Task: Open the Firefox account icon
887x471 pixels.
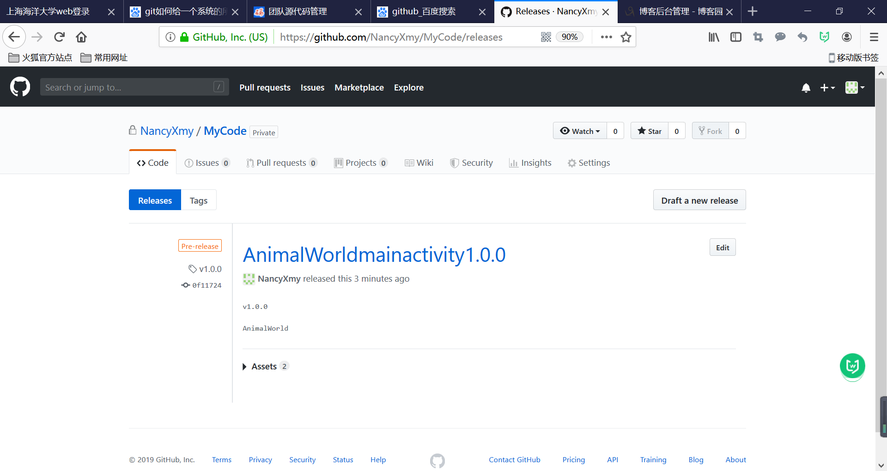Action: (x=847, y=37)
